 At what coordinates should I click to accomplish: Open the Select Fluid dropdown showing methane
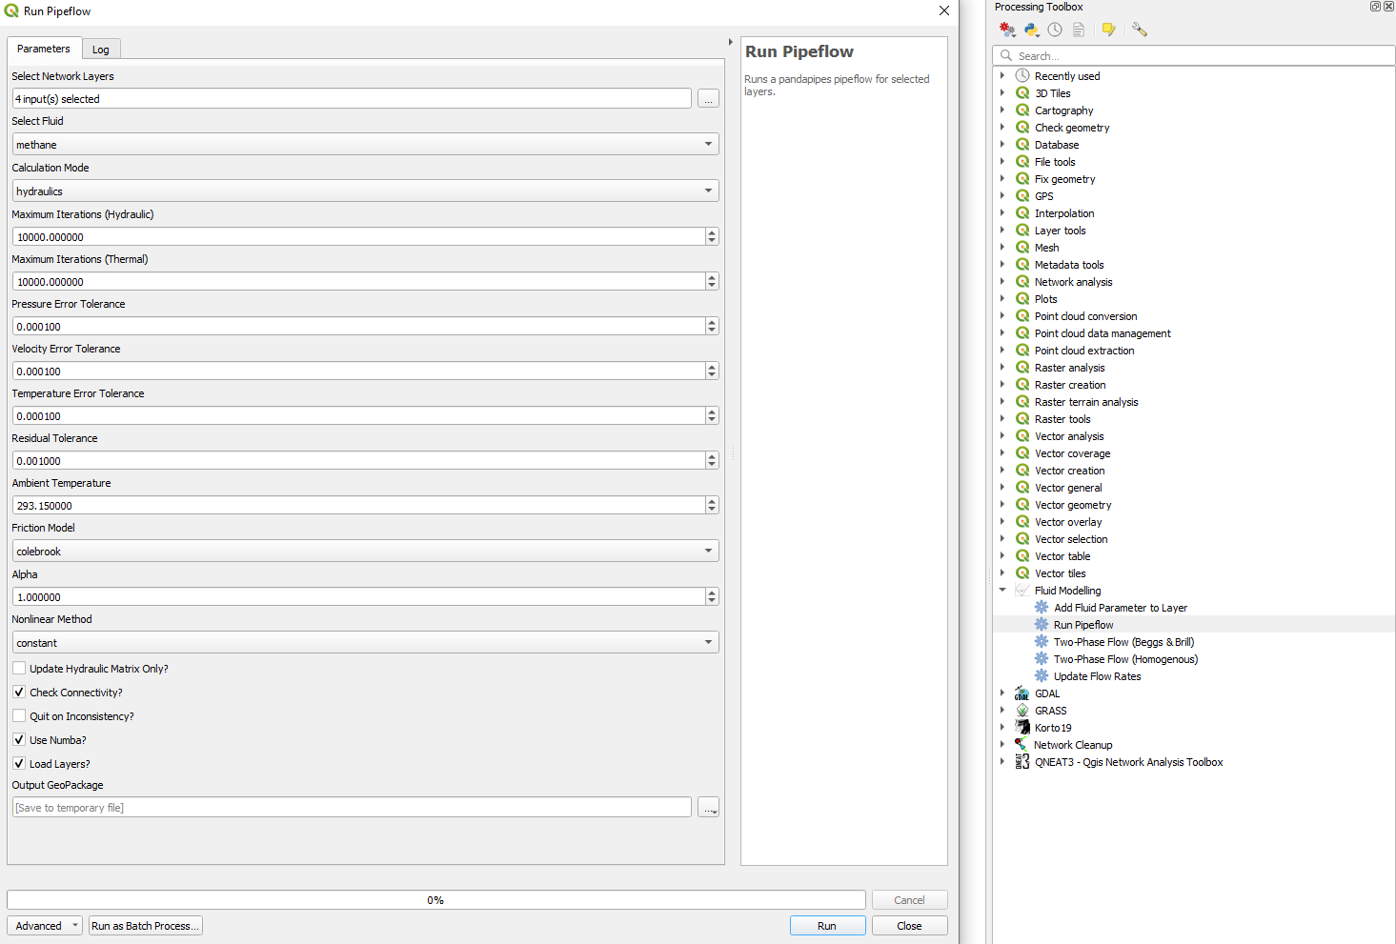coord(366,145)
